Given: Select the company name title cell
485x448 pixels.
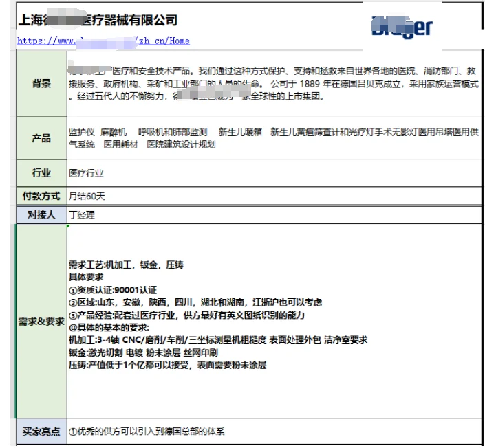Looking at the screenshot, I should point(98,21).
